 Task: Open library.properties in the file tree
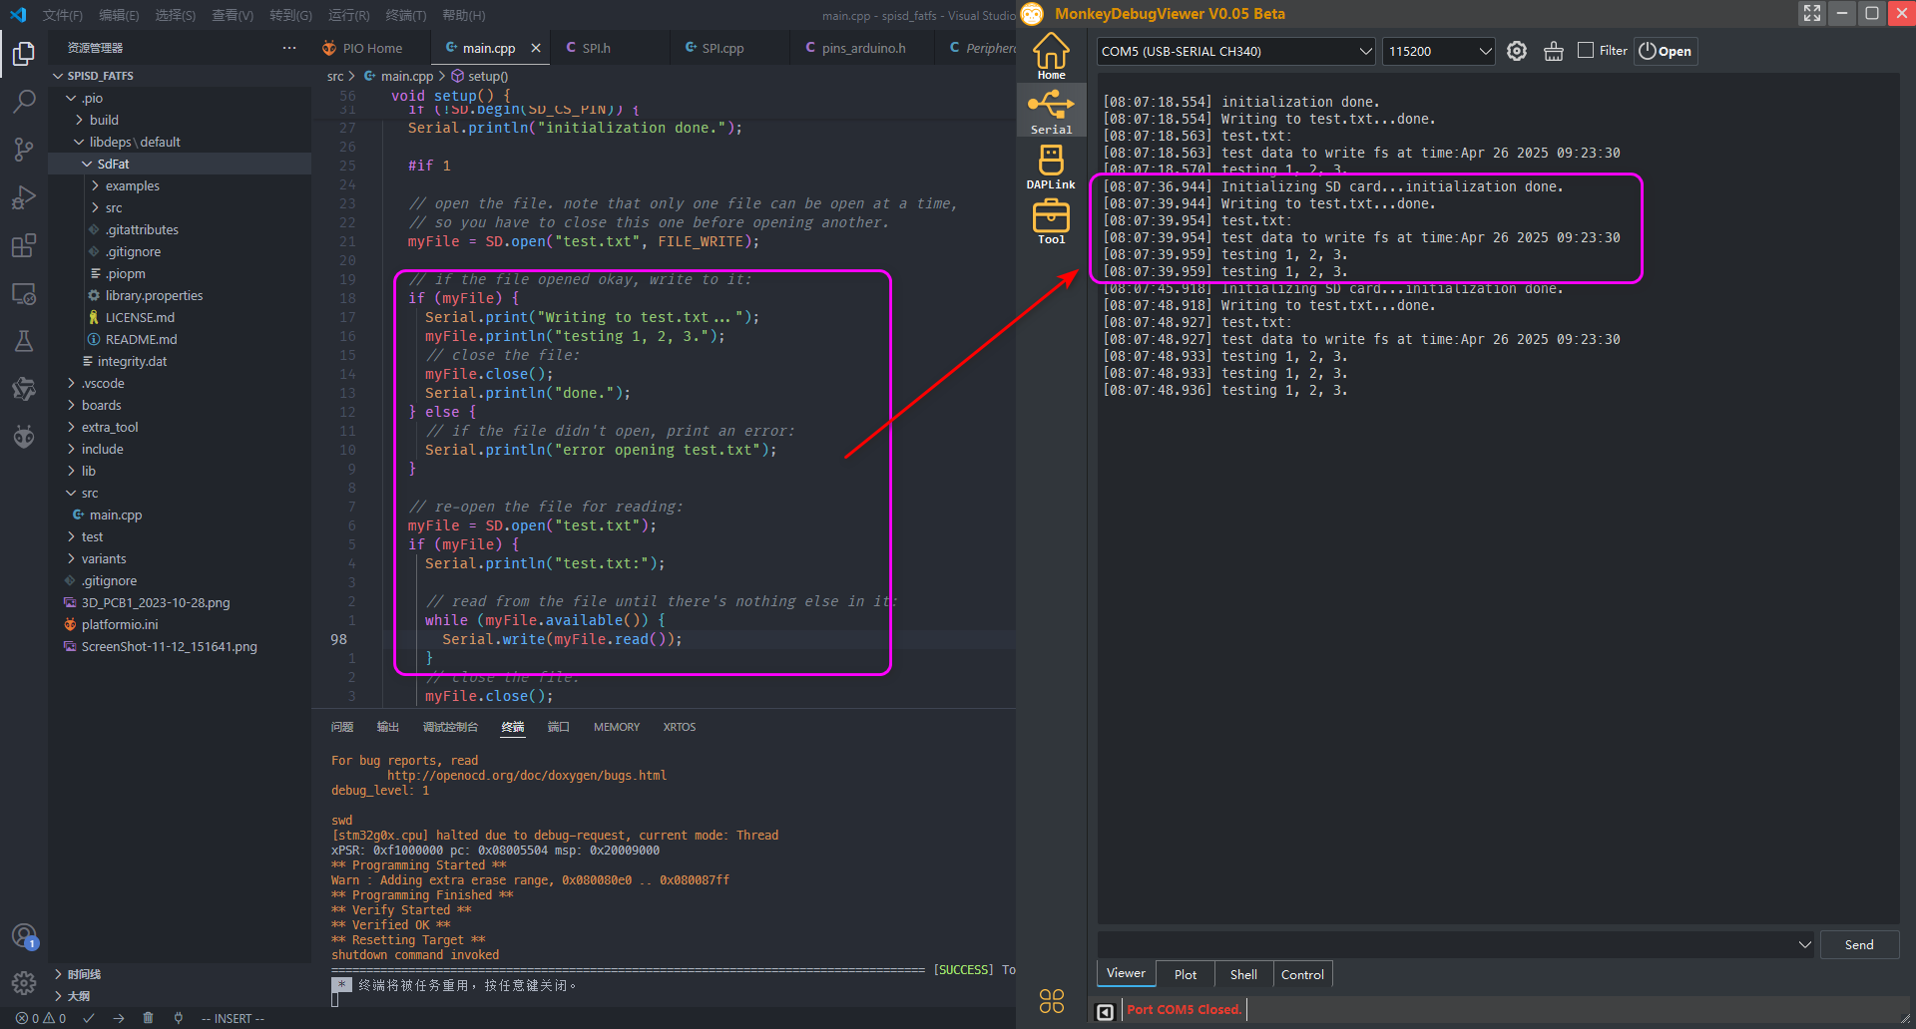pos(154,295)
